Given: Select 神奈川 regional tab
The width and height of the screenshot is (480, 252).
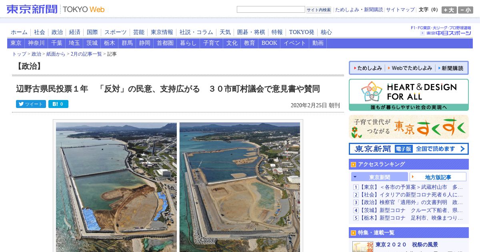Looking at the screenshot, I should pos(36,43).
